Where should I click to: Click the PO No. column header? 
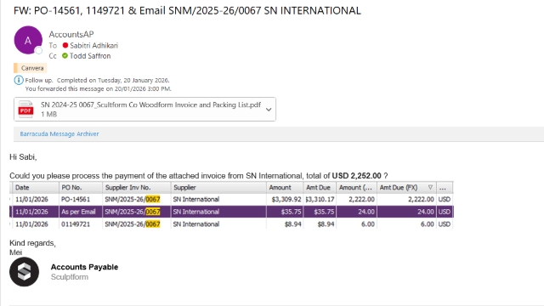81,188
